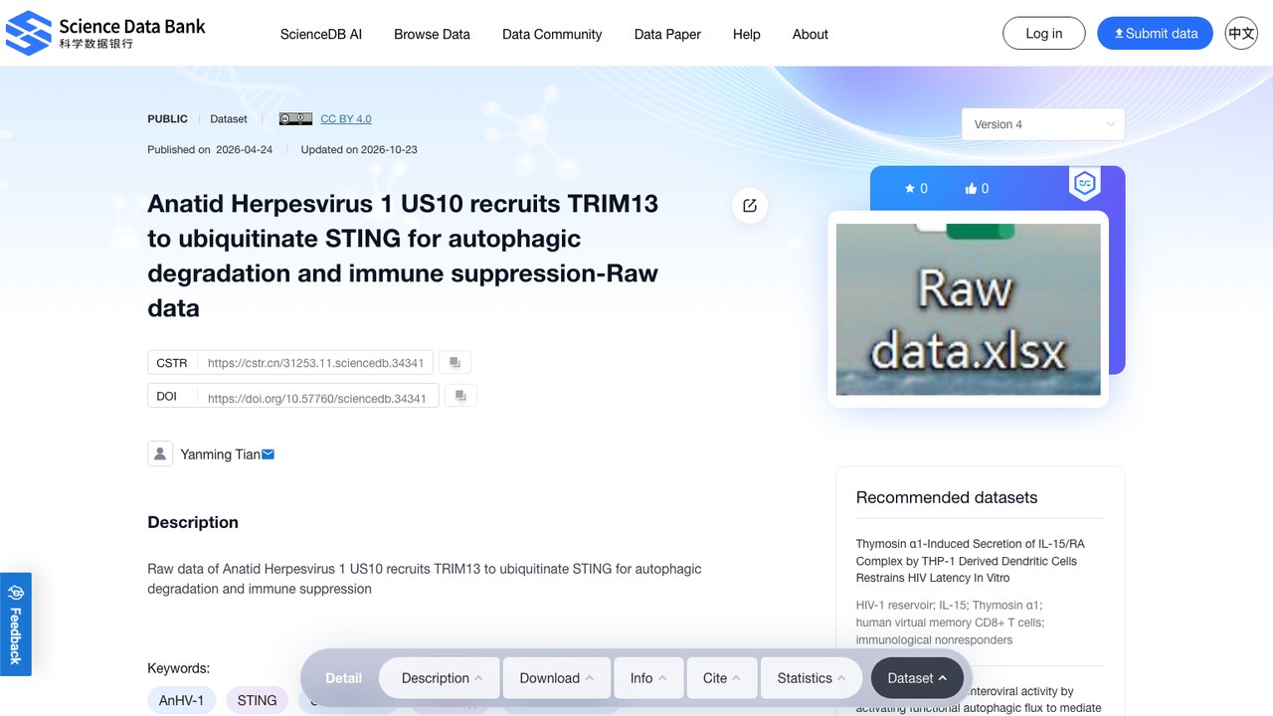Click the Science Data Bank logo
Image resolution: width=1273 pixels, height=716 pixels.
105,33
